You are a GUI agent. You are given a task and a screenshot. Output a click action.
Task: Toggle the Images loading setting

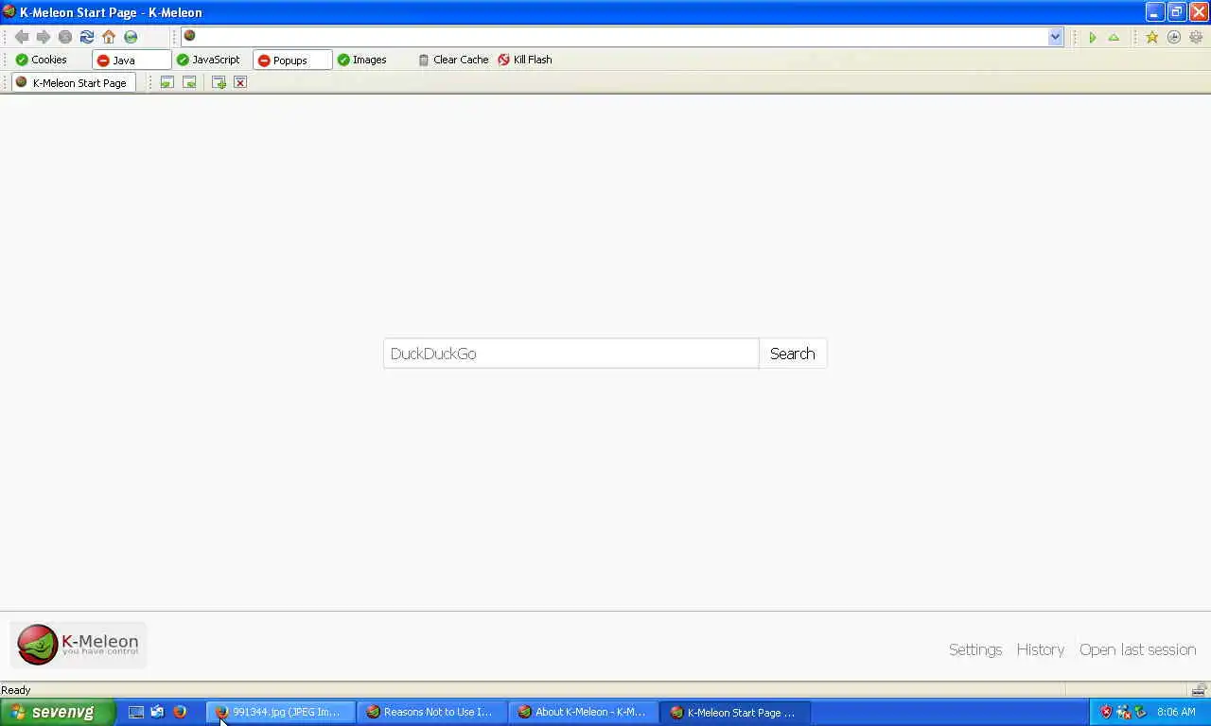click(362, 60)
